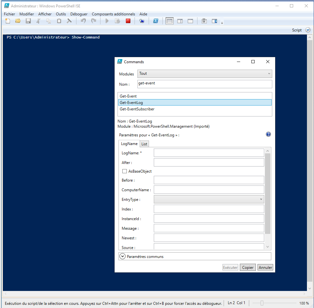
Task: Launch PowerShell.exe from the toolbar
Action: (156, 21)
